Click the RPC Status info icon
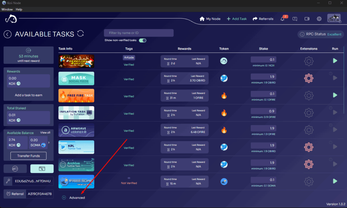347x208 pixels. pyautogui.click(x=302, y=34)
